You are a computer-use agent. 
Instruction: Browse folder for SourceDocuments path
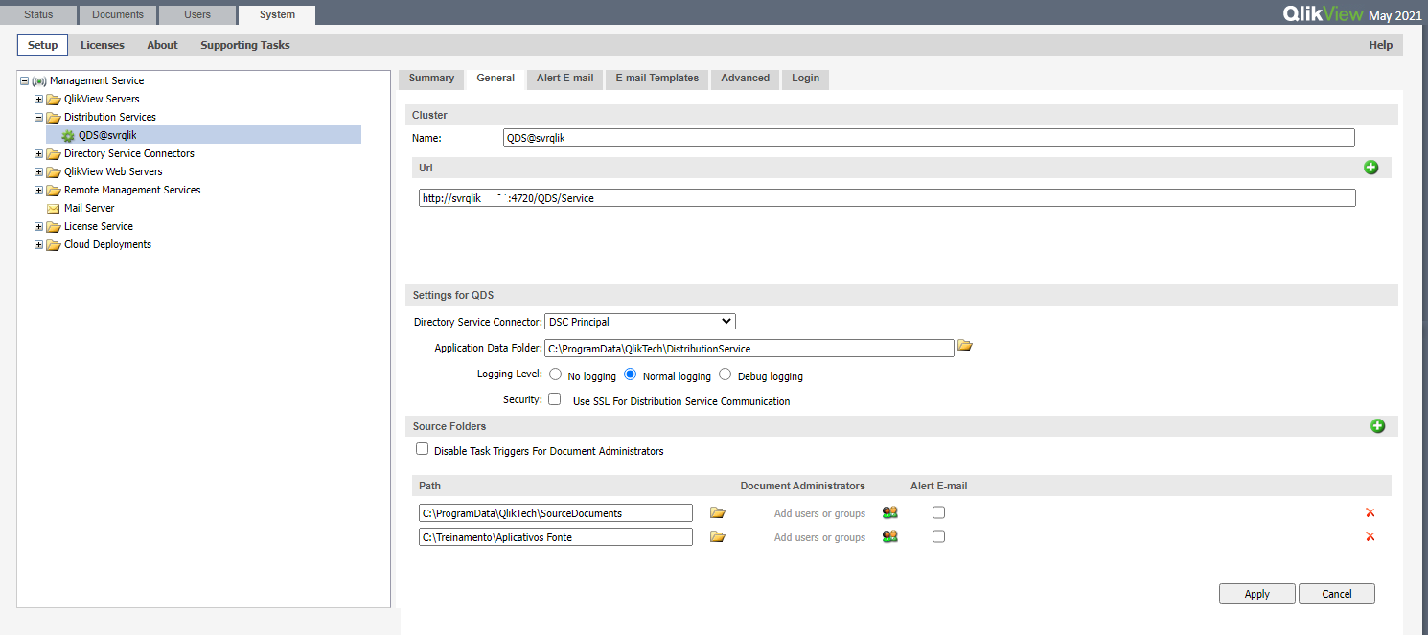(717, 513)
